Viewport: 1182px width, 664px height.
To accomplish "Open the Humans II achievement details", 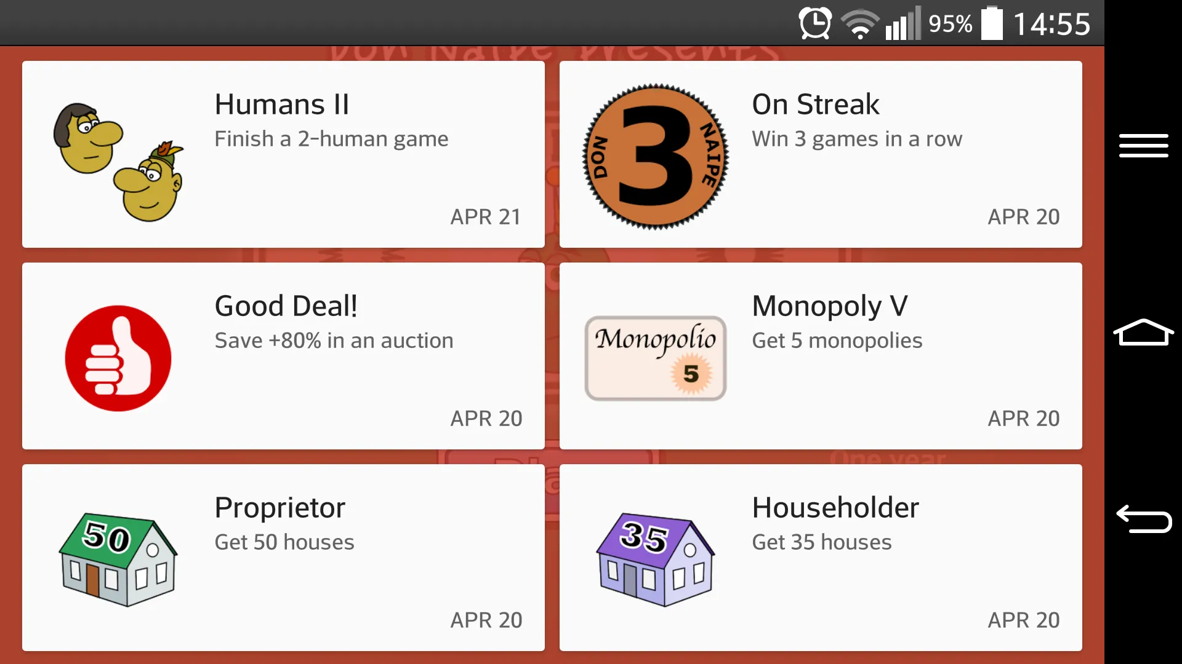I will point(283,156).
